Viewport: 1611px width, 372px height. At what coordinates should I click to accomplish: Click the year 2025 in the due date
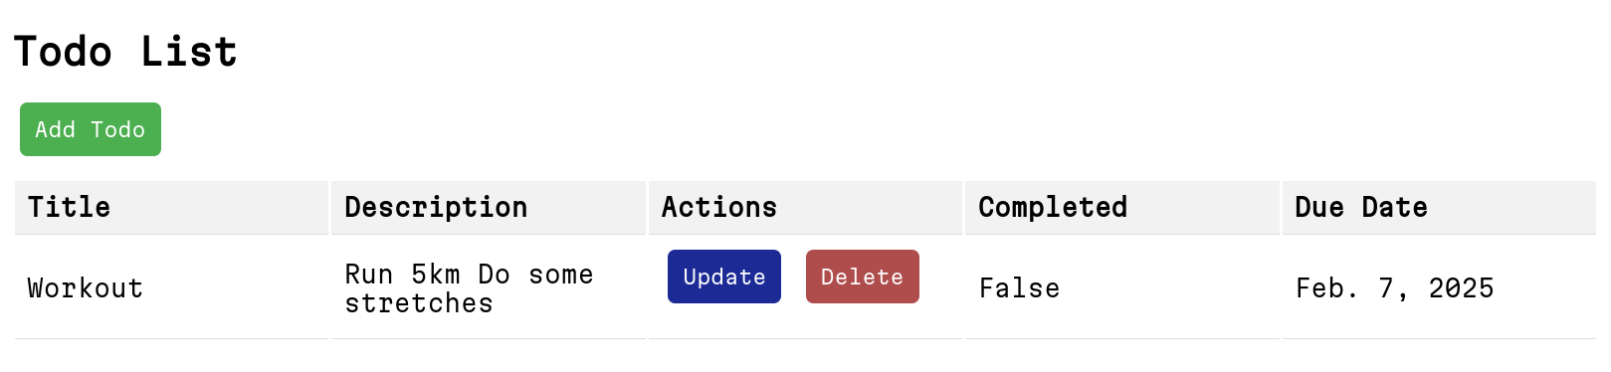click(x=1462, y=288)
